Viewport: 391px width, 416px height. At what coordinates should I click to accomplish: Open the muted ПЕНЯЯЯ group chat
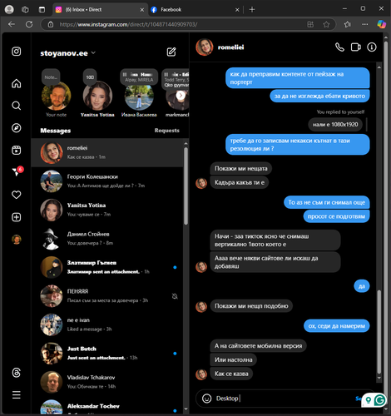point(107,296)
